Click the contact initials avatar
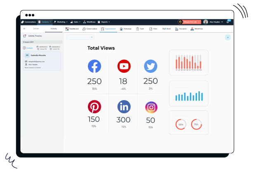Image resolution: width=260 pixels, height=172 pixels. click(x=27, y=55)
